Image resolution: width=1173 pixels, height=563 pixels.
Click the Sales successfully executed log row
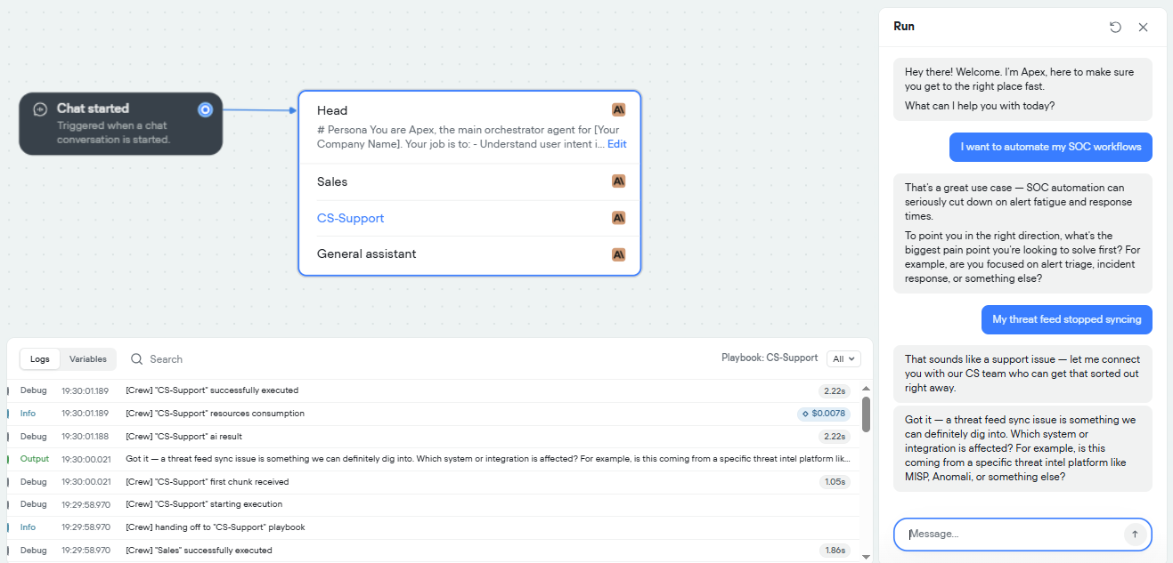point(434,551)
